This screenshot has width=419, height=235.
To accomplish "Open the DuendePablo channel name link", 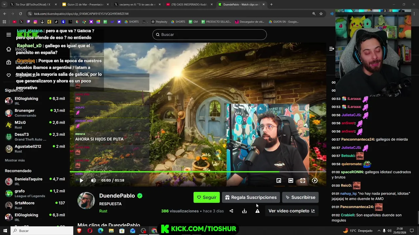I will 117,196.
